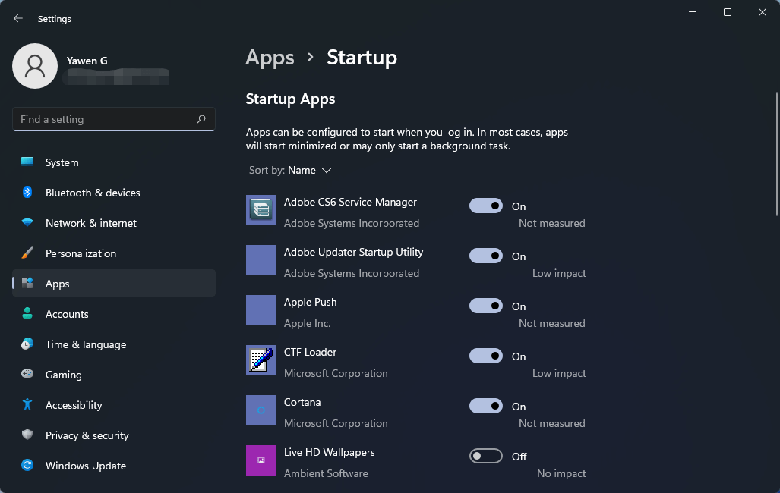Open the Sort by Name dropdown
780x493 pixels.
(309, 171)
